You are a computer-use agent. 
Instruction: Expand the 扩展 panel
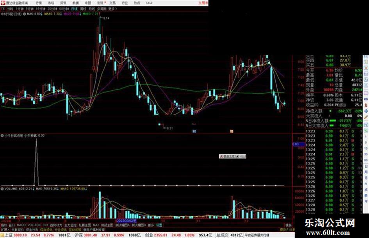click(5, 229)
